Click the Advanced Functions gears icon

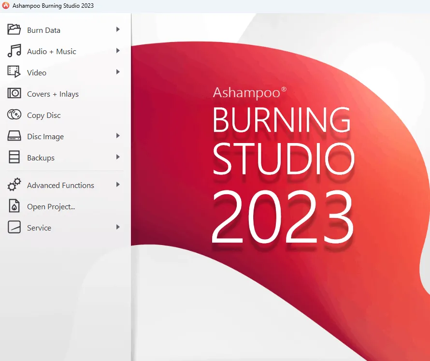click(x=14, y=185)
